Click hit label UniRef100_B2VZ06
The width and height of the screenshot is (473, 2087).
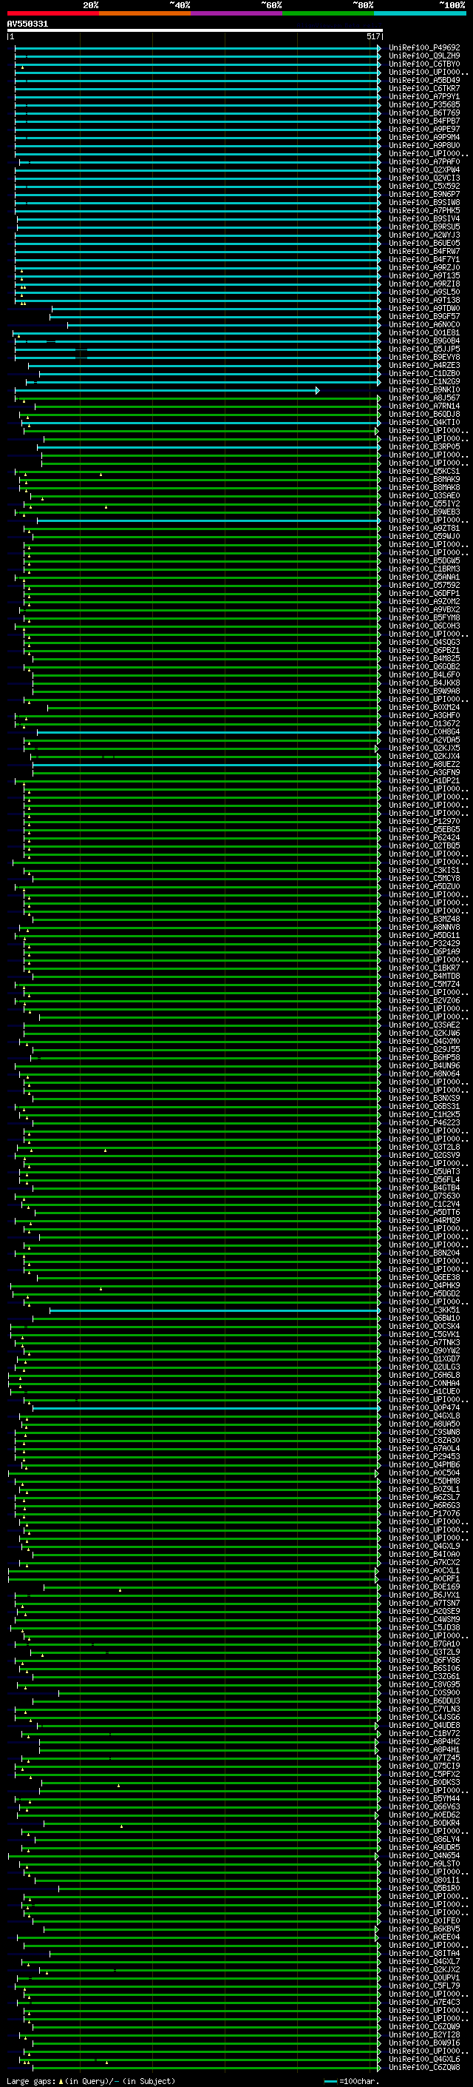coord(424,1001)
